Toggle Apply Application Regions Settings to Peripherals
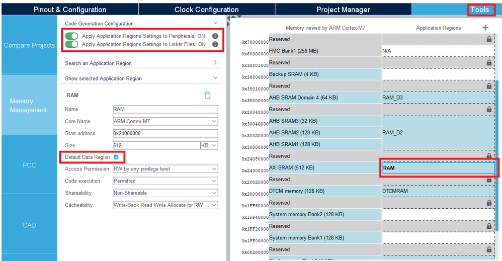Image resolution: width=502 pixels, height=261 pixels. click(x=71, y=36)
